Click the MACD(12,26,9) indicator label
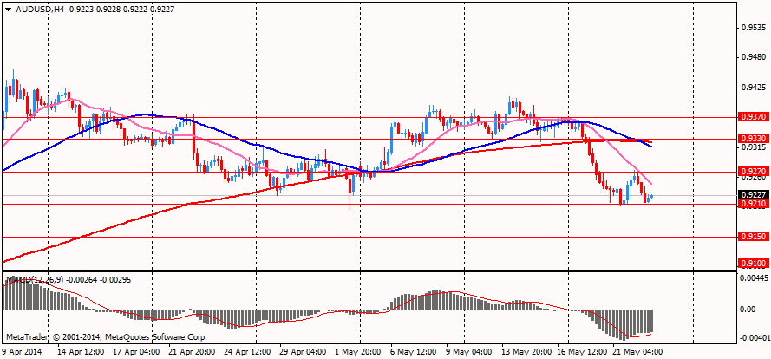The height and width of the screenshot is (359, 771). tap(29, 280)
